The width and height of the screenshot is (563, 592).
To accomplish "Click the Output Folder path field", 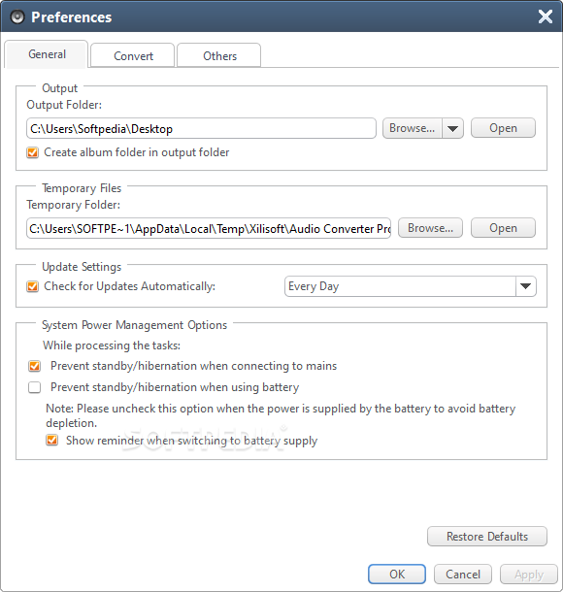I will 201,128.
